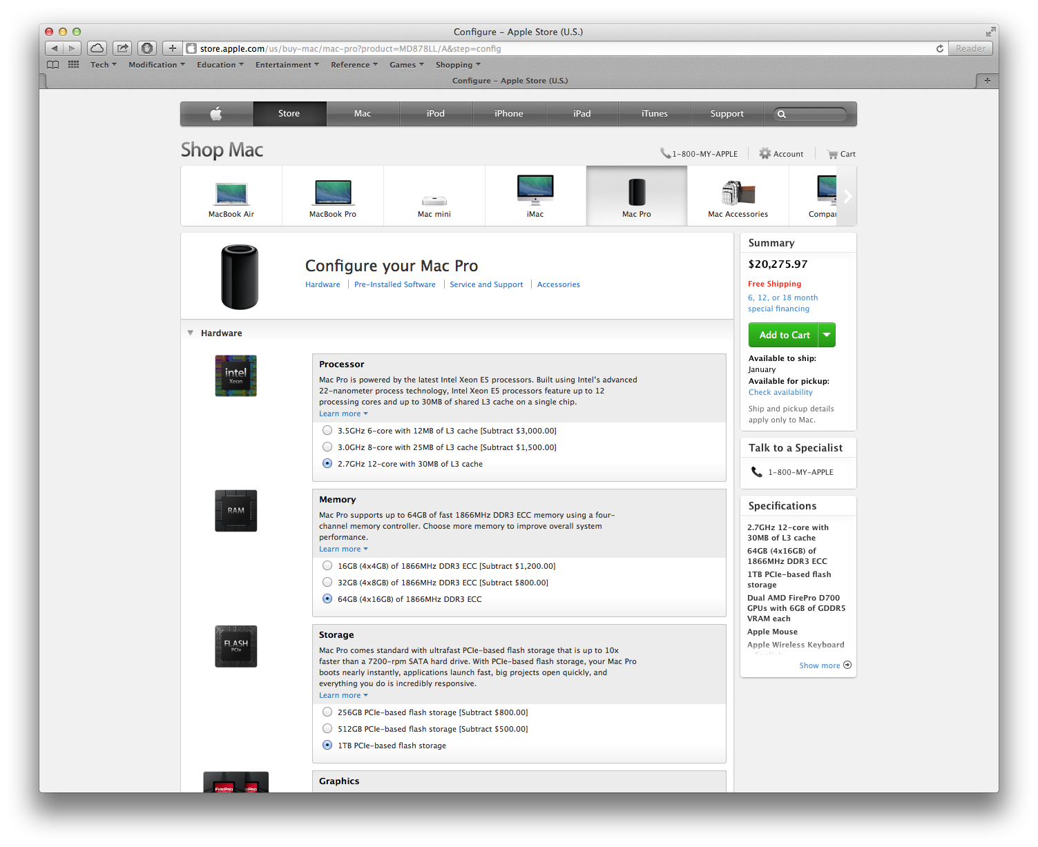
Task: Jump to Accessories section link
Action: click(559, 284)
